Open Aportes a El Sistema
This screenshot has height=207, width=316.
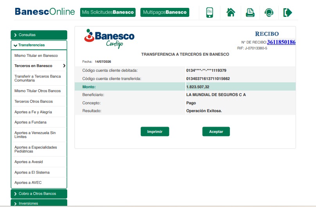[x=39, y=172]
